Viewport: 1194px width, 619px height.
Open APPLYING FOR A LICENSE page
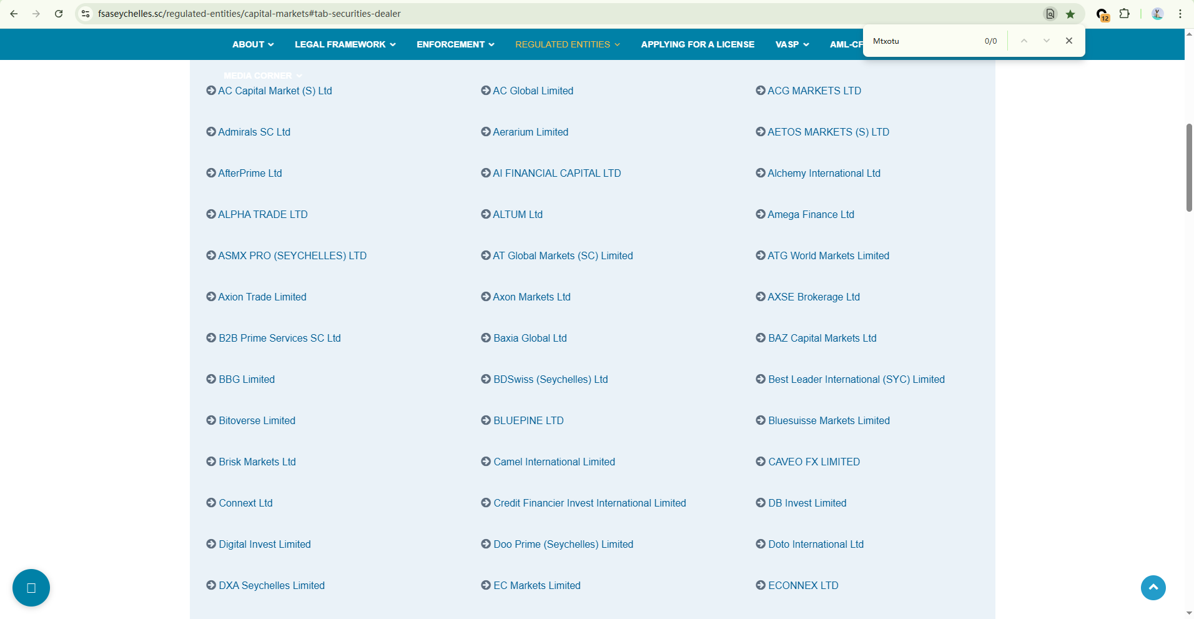coord(698,44)
